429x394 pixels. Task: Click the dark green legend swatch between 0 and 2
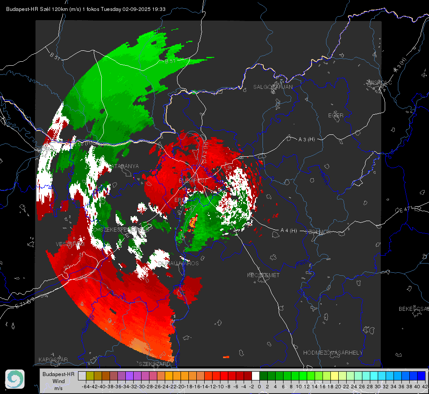pos(263,376)
